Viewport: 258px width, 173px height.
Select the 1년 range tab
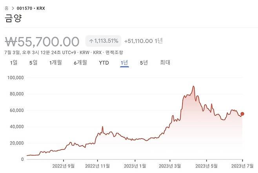tap(124, 62)
